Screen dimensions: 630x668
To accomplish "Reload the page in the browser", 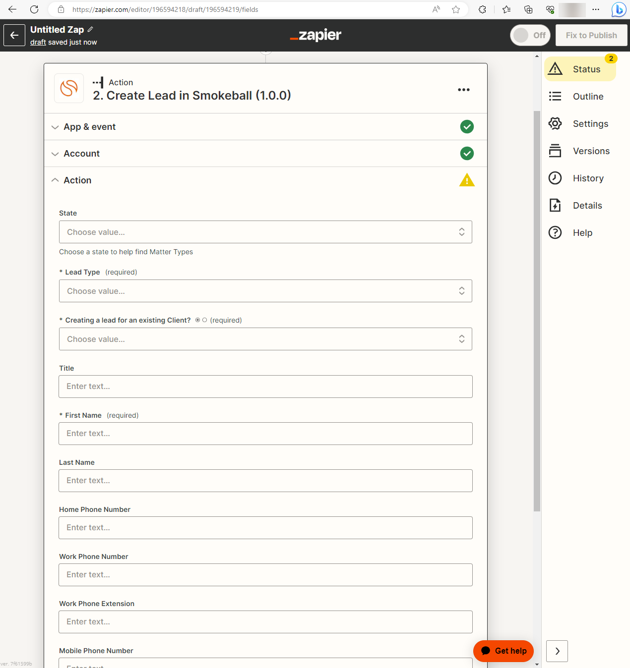I will tap(34, 9).
